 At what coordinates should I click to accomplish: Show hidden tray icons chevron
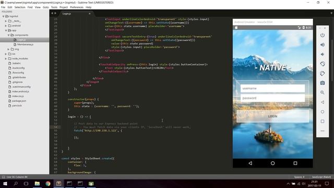coord(288,183)
